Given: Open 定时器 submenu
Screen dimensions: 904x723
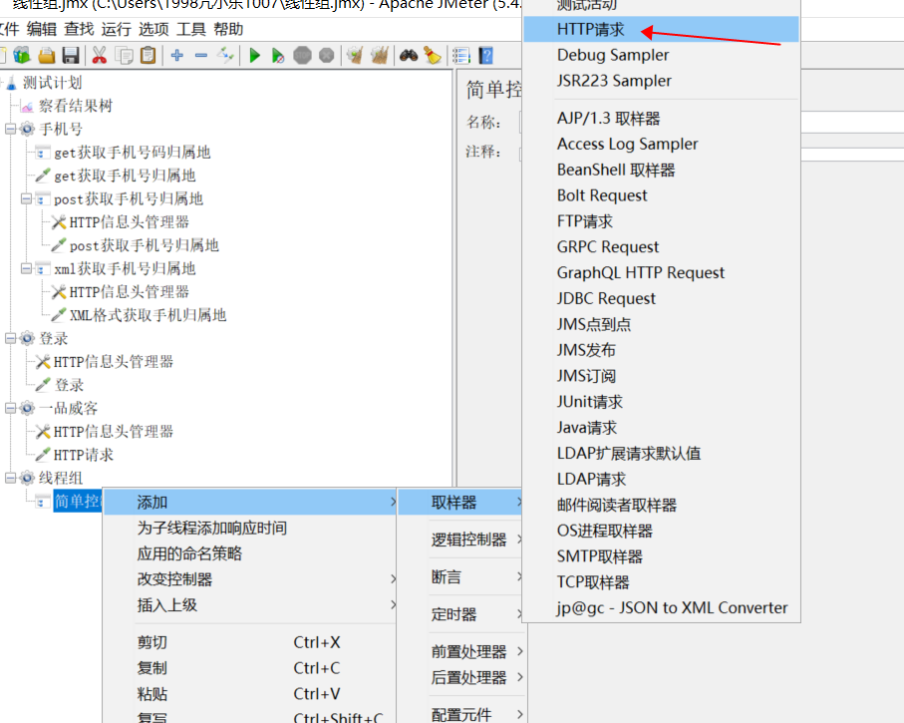Looking at the screenshot, I should [461, 614].
